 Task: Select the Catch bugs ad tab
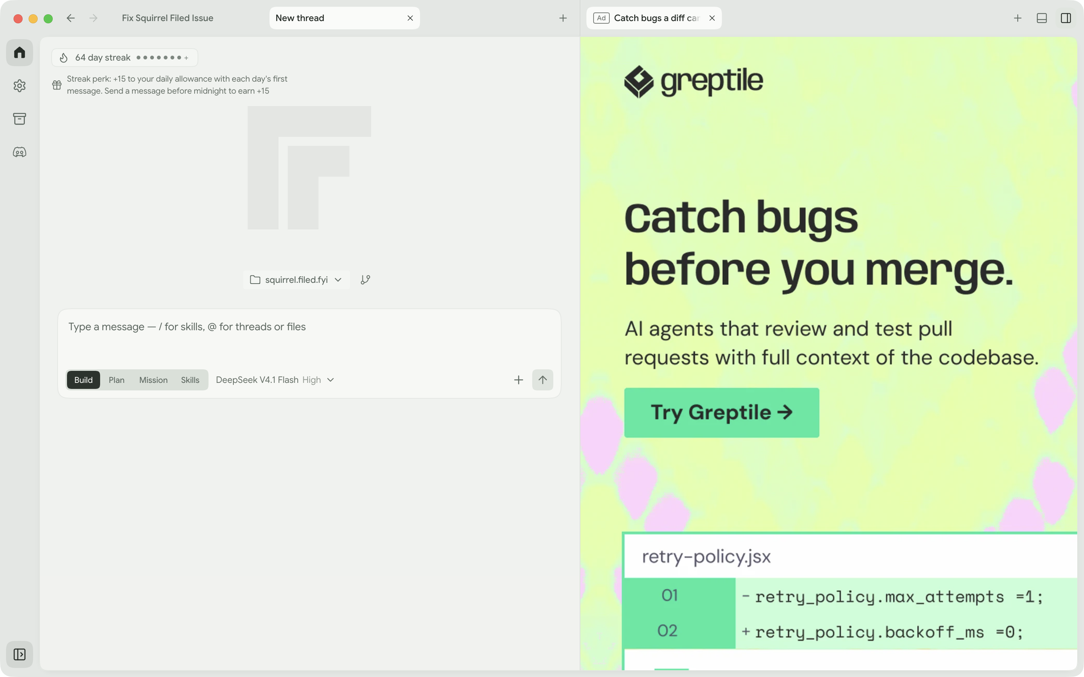point(654,18)
